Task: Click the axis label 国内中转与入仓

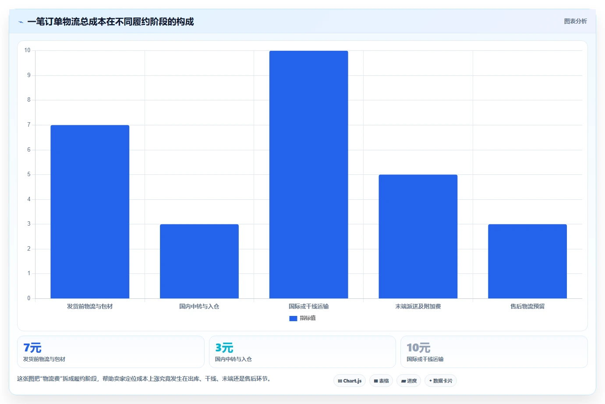Action: pos(199,306)
